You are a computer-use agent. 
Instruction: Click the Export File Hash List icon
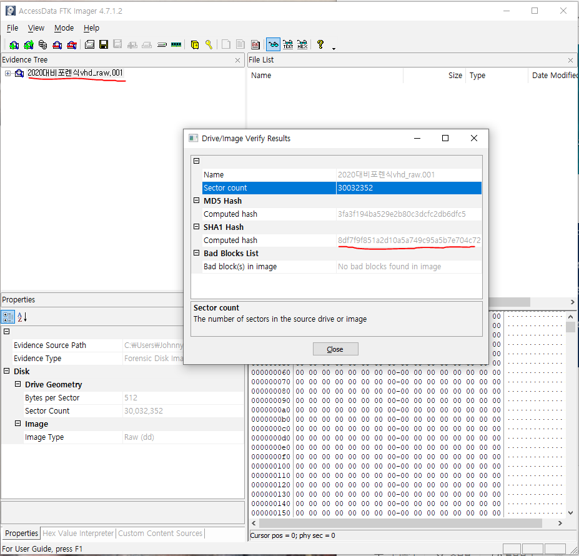(x=240, y=45)
